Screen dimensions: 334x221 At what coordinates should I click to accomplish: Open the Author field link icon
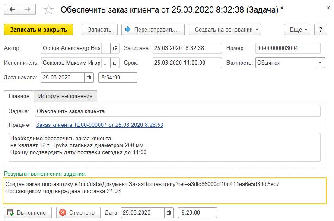coord(115,49)
